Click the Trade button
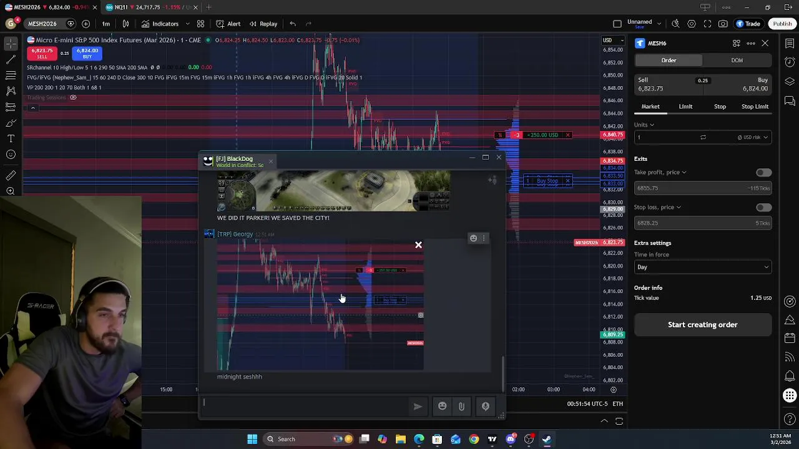This screenshot has height=449, width=799. coord(748,24)
